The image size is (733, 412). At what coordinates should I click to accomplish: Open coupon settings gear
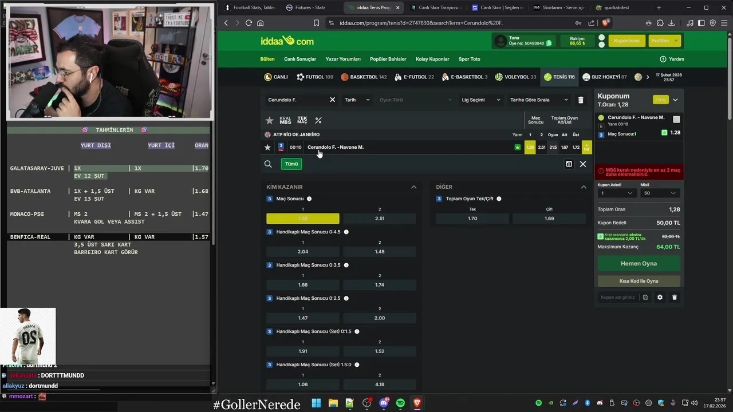point(660,297)
